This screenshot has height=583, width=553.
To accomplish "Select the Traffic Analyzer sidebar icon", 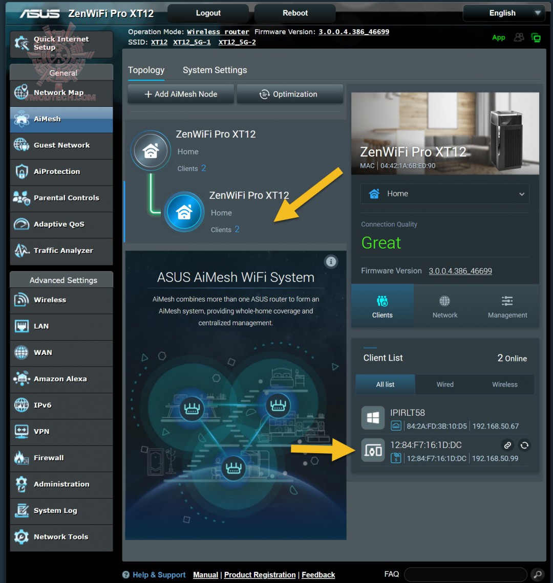I will 20,251.
